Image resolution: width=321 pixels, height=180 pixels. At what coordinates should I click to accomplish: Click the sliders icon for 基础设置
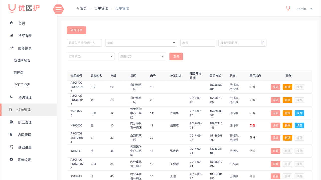click(x=11, y=147)
